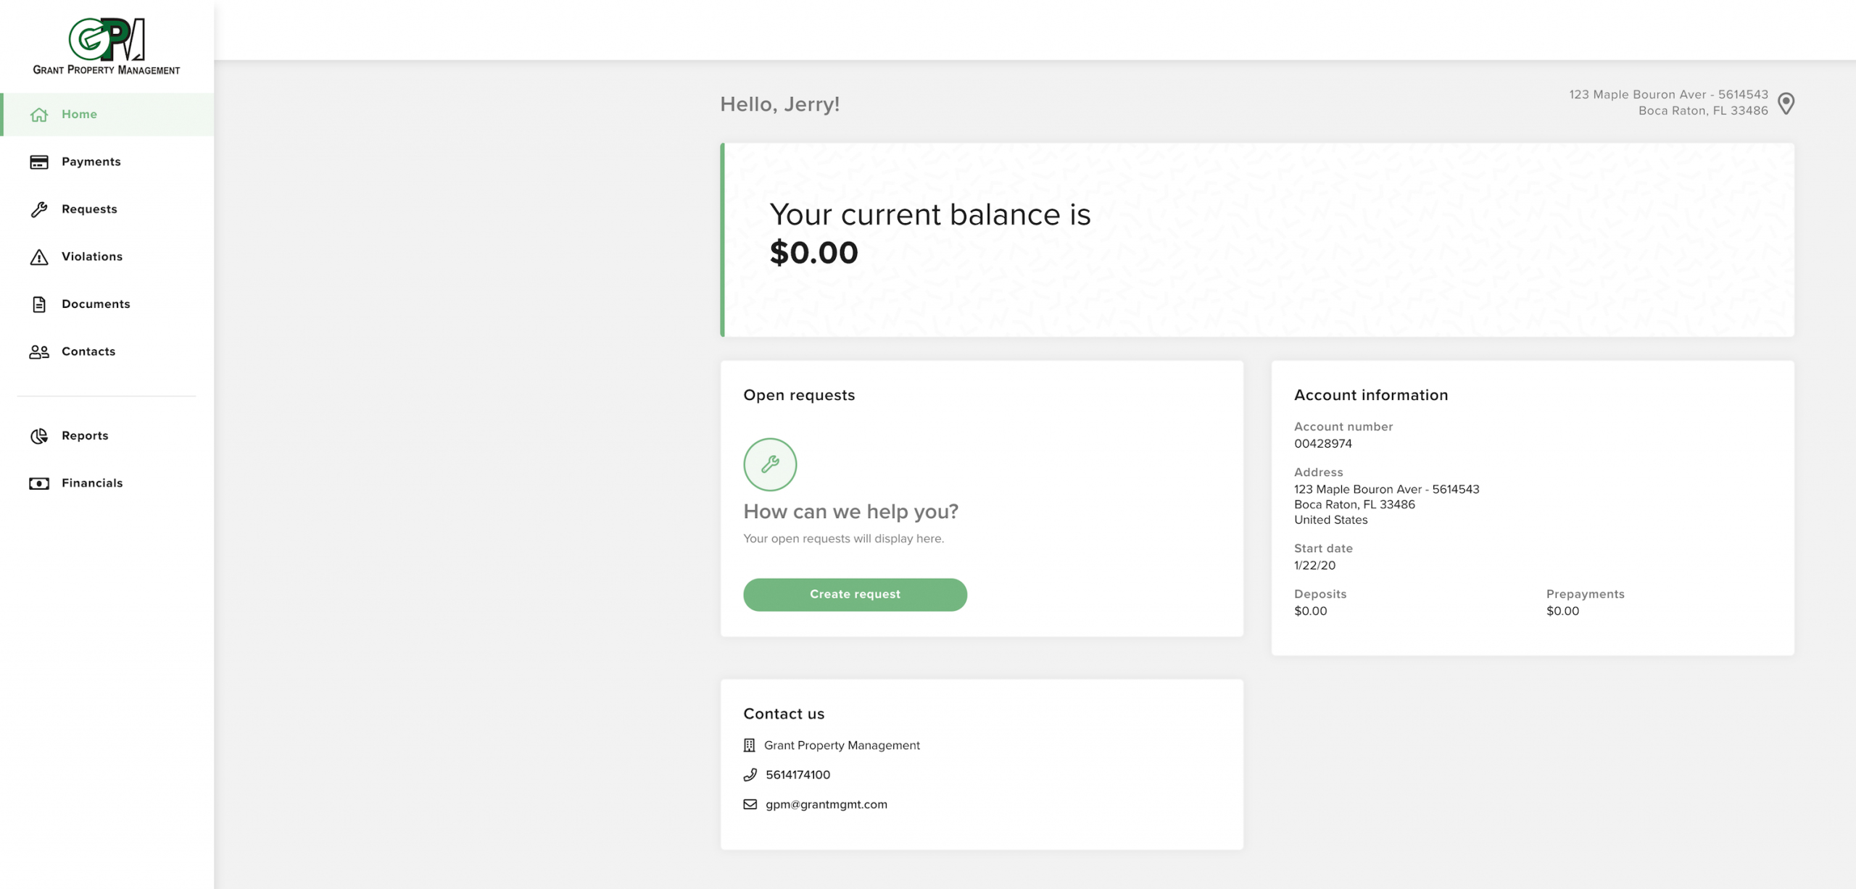This screenshot has width=1856, height=889.
Task: Click the Violations warning triangle icon
Action: coord(39,257)
